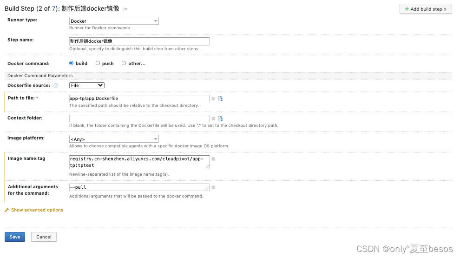The height and width of the screenshot is (258, 460).
Task: Click into the Step name field
Action: click(x=139, y=41)
